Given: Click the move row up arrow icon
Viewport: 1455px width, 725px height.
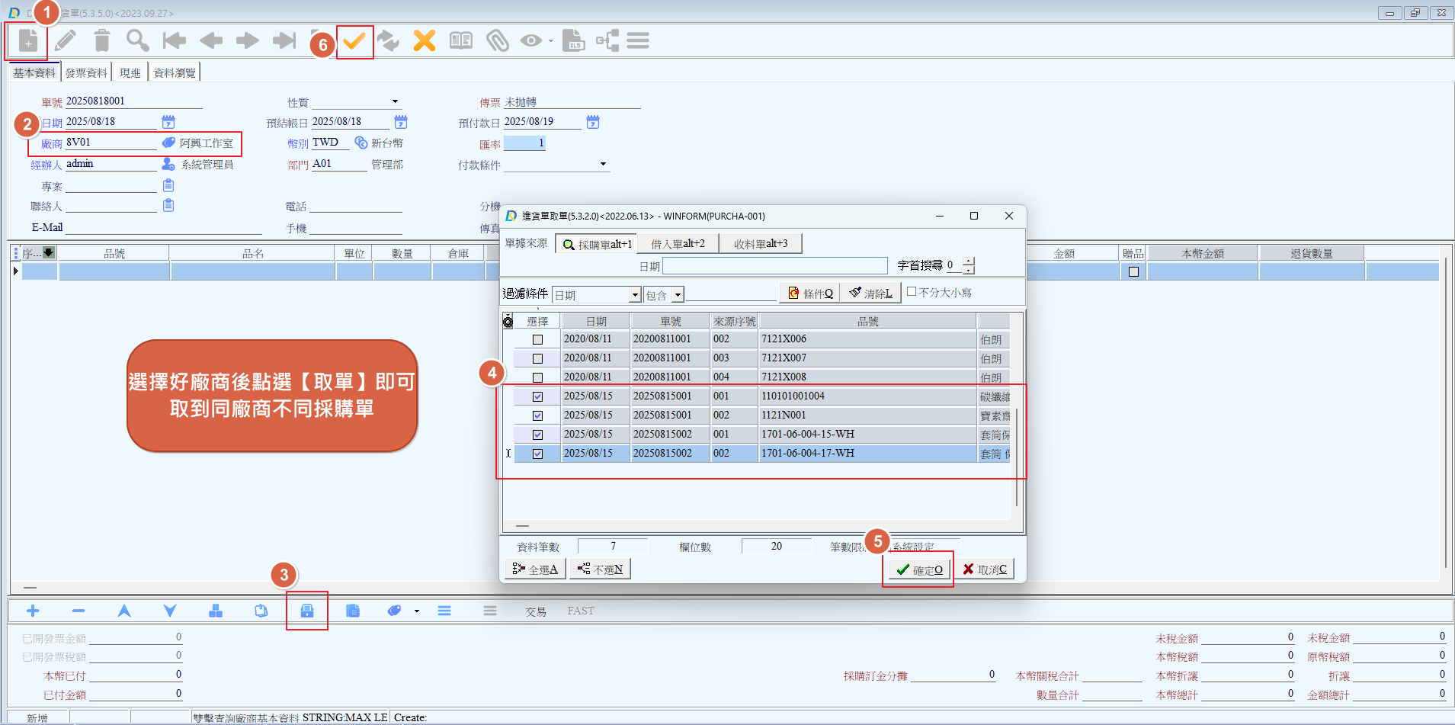Looking at the screenshot, I should (x=124, y=611).
